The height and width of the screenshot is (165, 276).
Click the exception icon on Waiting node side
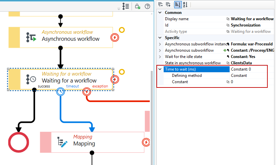(115, 80)
